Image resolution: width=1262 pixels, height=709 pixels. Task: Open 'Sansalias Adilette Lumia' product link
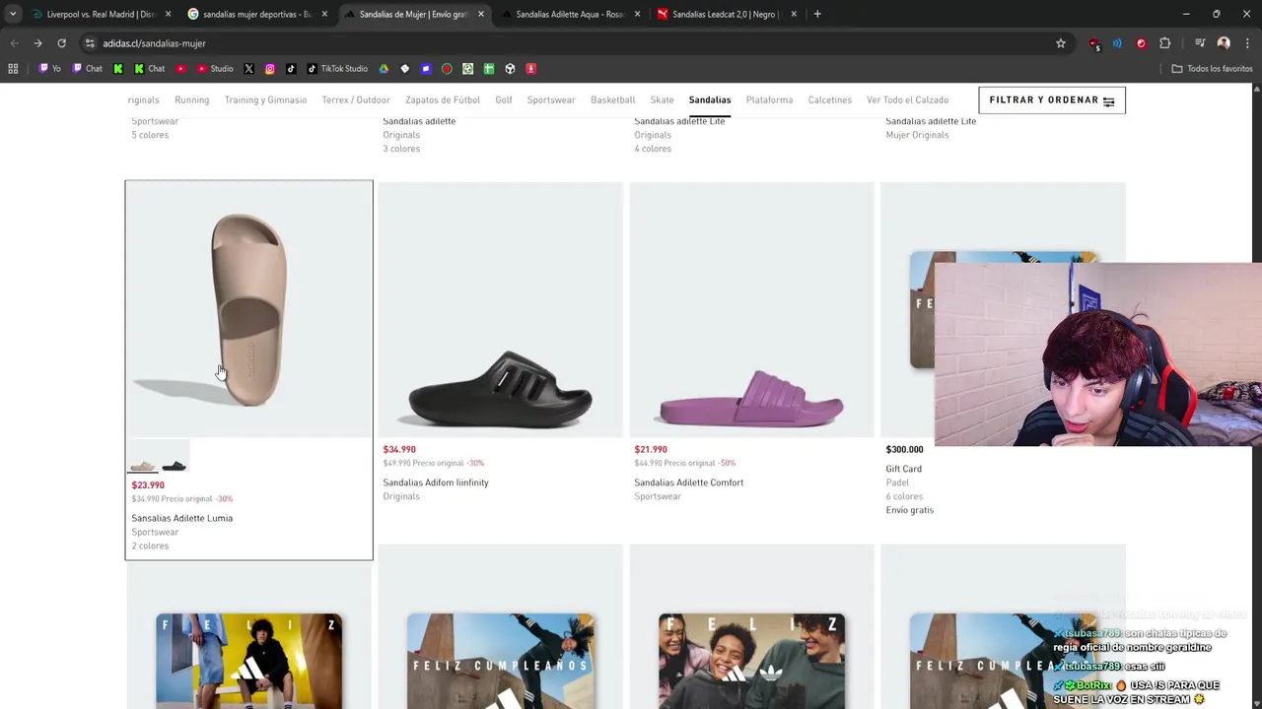(182, 518)
